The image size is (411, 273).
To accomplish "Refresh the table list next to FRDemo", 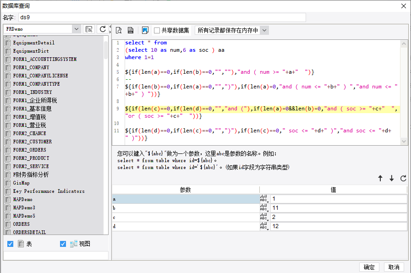I will click(103, 29).
